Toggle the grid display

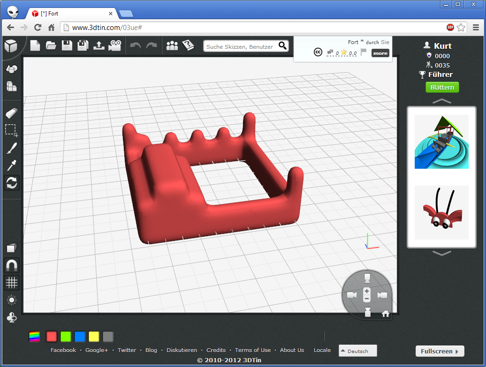(11, 282)
